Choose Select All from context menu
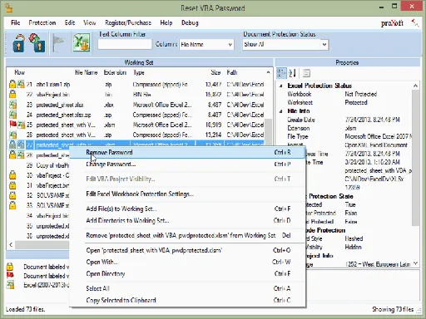Image resolution: width=426 pixels, height=319 pixels. [x=187, y=288]
